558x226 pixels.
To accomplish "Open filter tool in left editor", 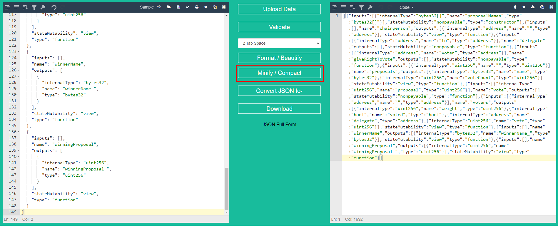I will tap(34, 7).
